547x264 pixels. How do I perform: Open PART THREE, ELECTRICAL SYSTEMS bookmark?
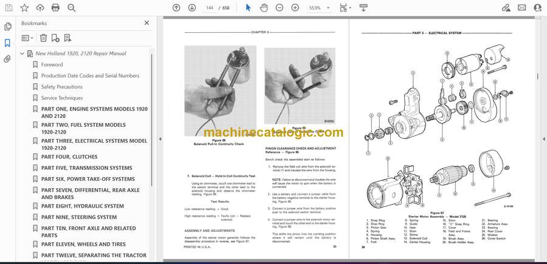(x=94, y=144)
